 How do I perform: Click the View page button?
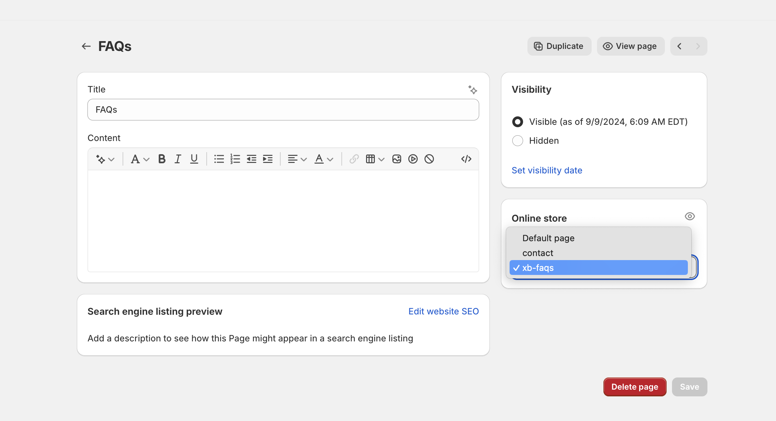point(630,46)
